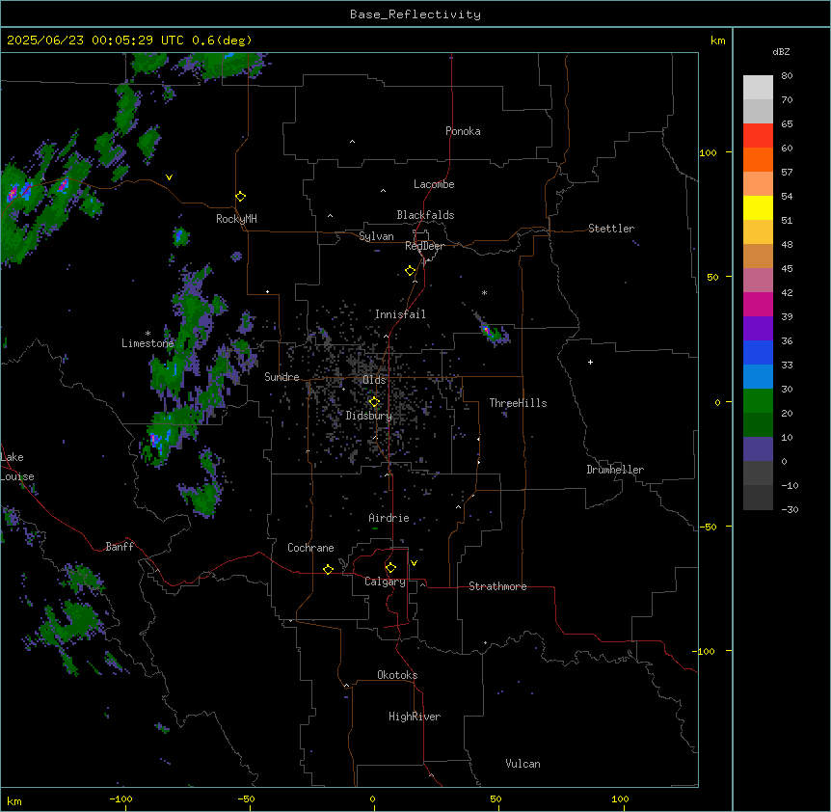Click the Drumheller label
The image size is (831, 812).
615,470
